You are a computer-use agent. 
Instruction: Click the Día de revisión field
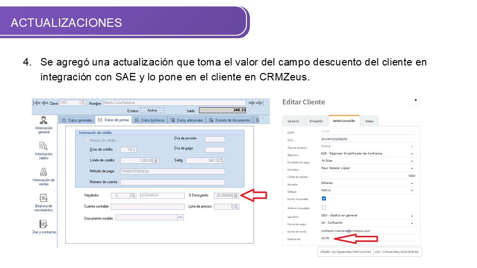coord(215,139)
